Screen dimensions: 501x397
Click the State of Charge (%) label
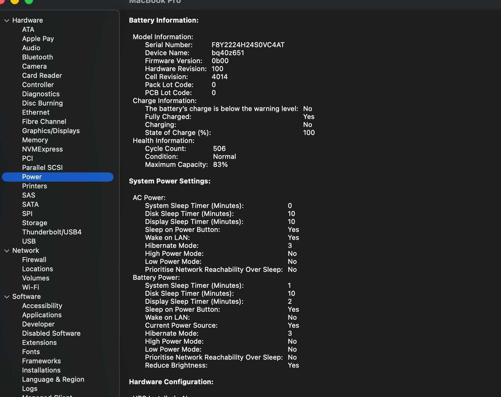point(178,133)
